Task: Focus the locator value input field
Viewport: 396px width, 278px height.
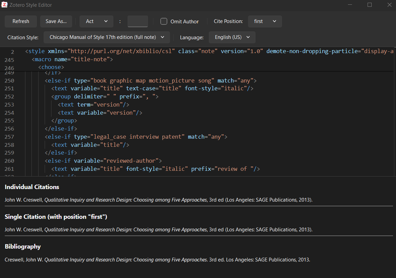Action: 138,21
